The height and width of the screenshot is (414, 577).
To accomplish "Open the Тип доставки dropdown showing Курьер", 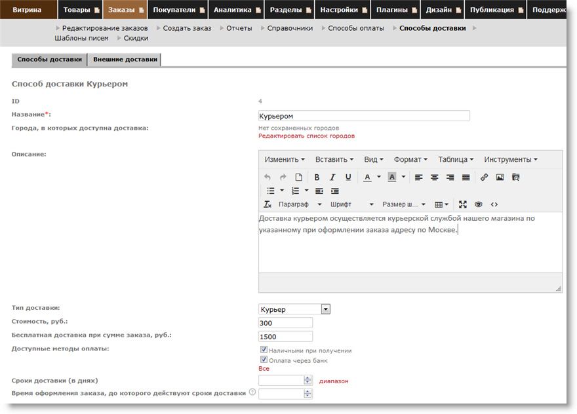I will click(x=294, y=309).
